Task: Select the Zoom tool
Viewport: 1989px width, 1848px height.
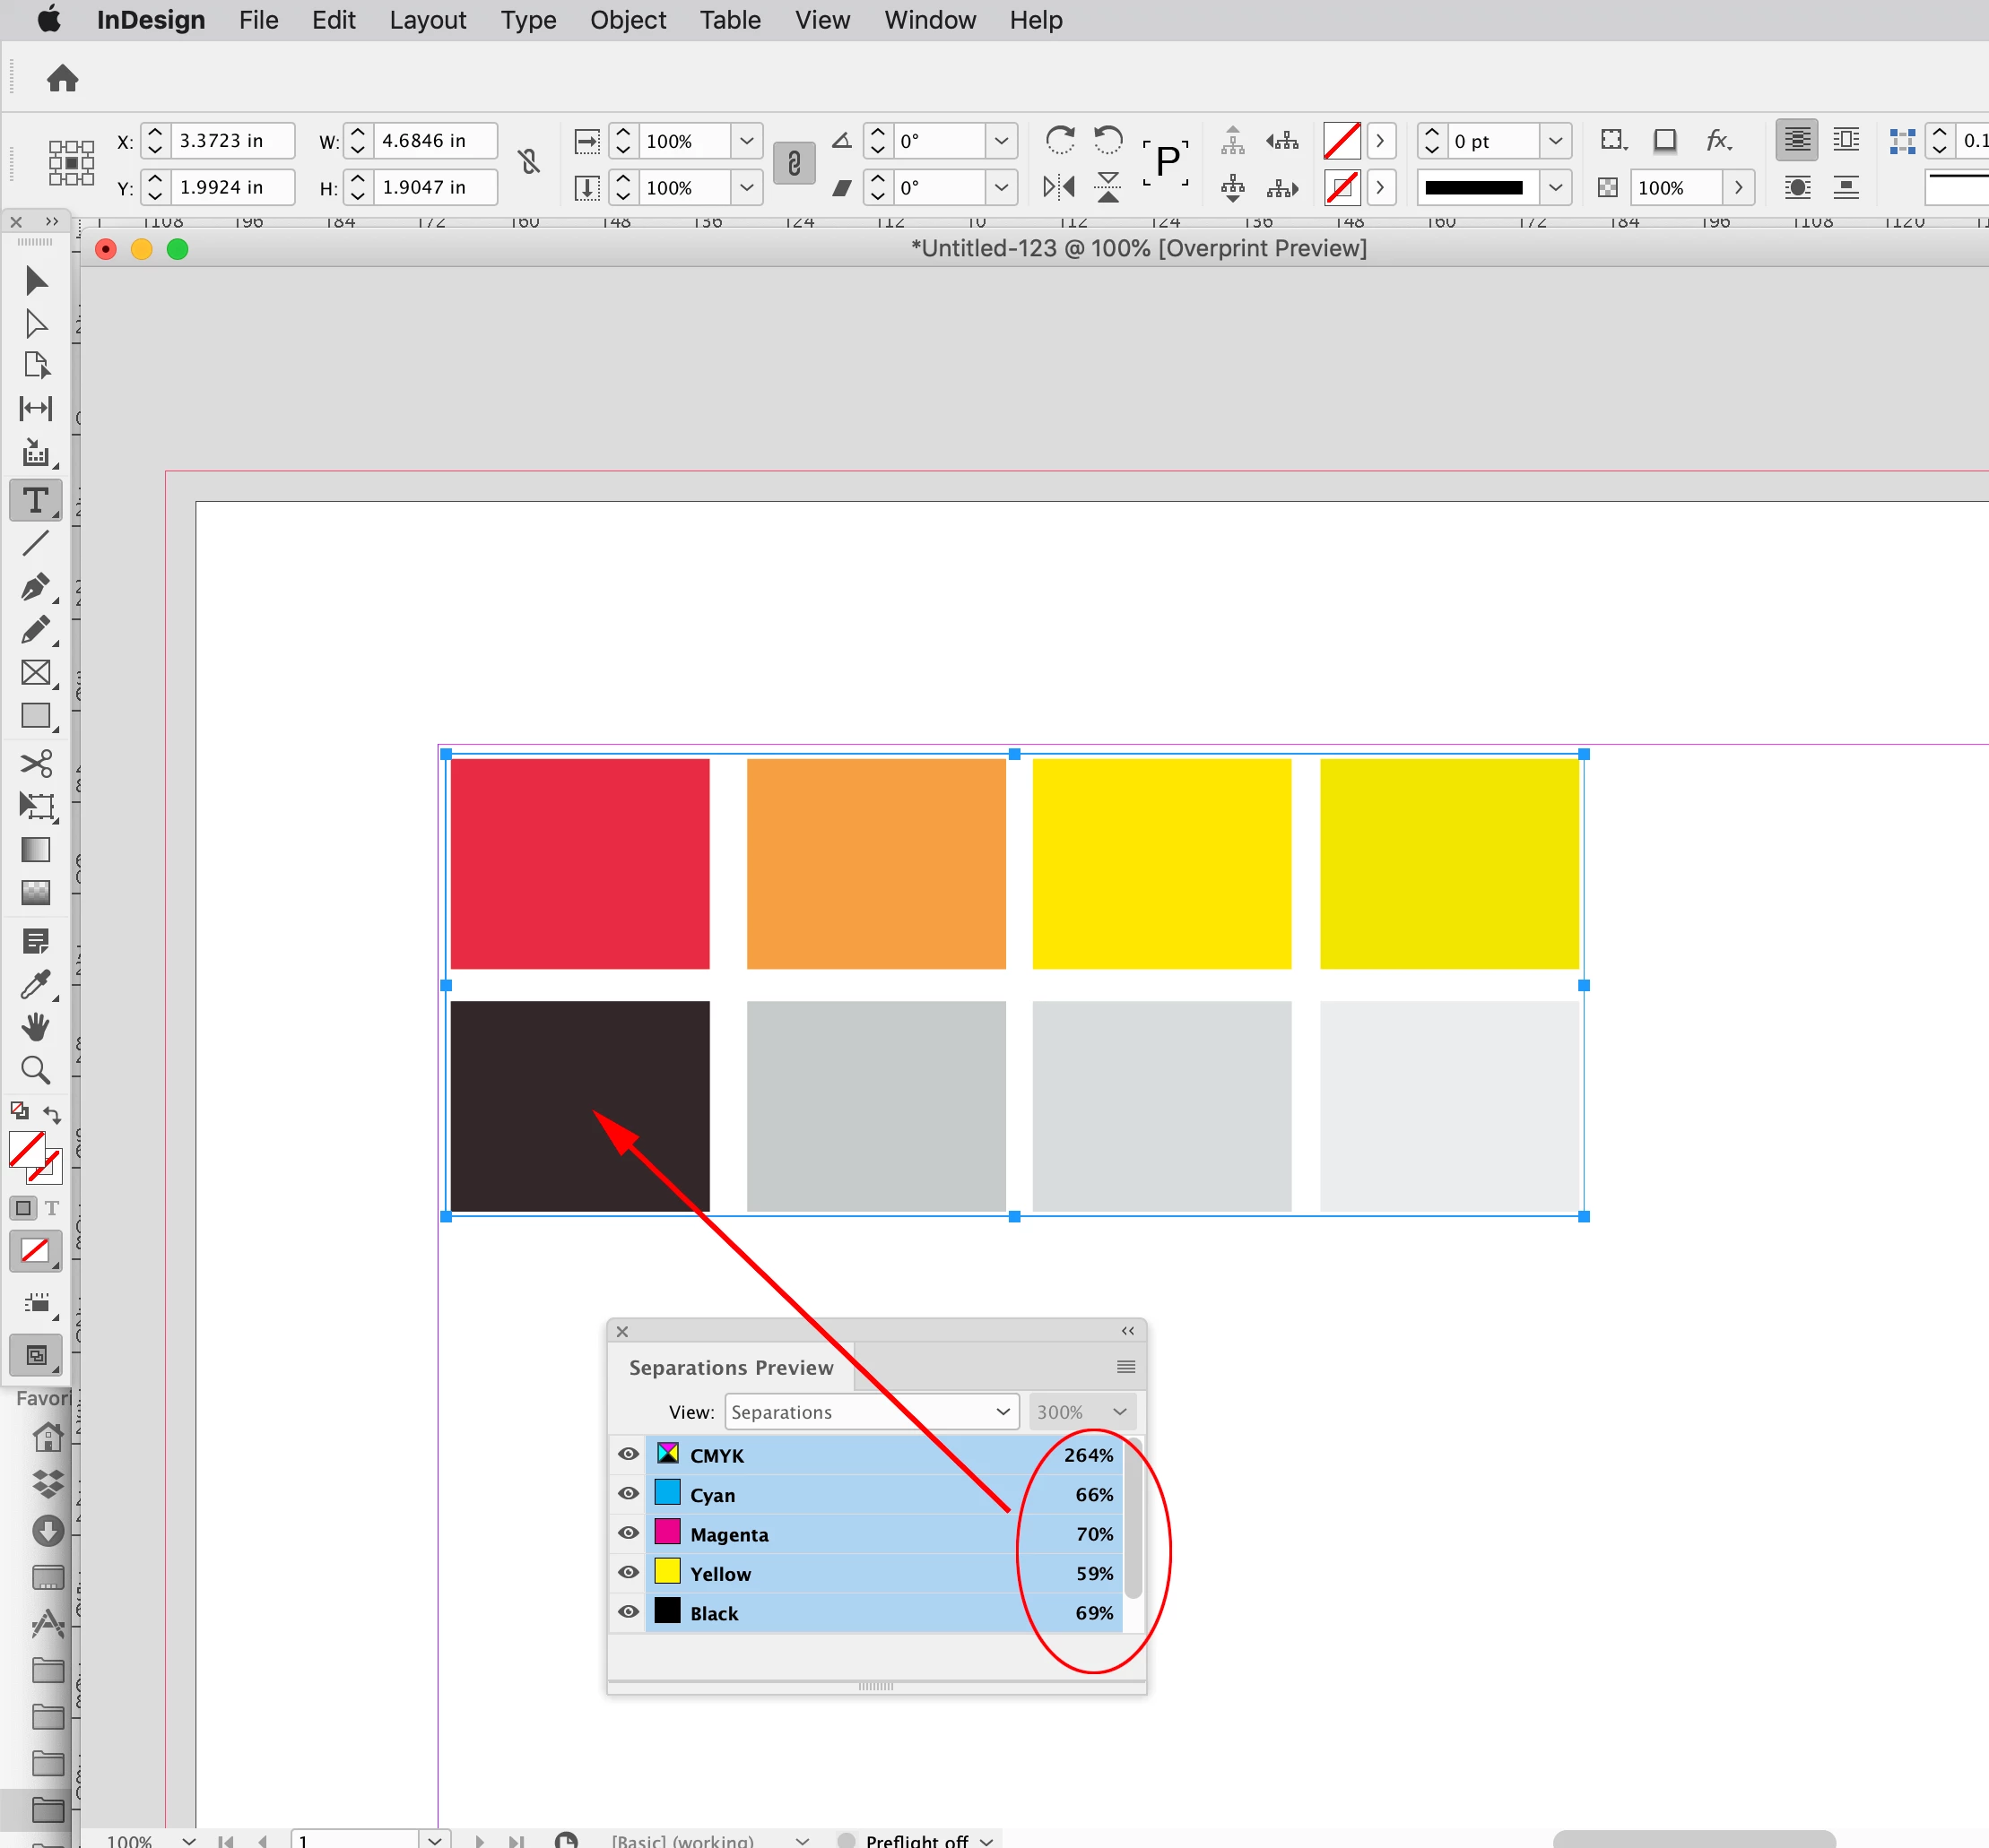Action: (x=35, y=1071)
